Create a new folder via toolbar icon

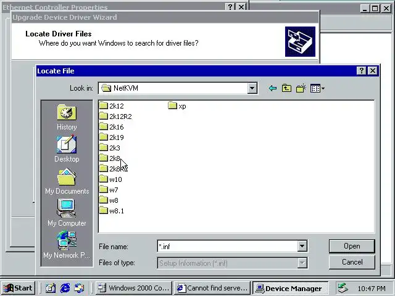coord(301,88)
